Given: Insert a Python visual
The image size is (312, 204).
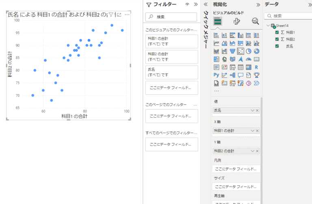Looking at the screenshot, I should pyautogui.click(x=216, y=75).
